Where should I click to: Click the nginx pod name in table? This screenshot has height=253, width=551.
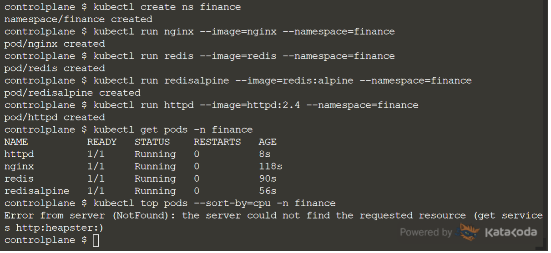[19, 166]
